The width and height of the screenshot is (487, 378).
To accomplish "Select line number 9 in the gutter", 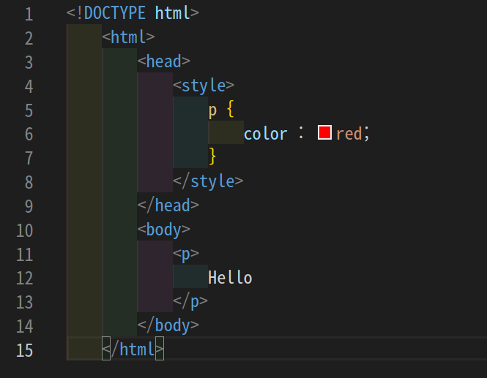I will coord(29,206).
